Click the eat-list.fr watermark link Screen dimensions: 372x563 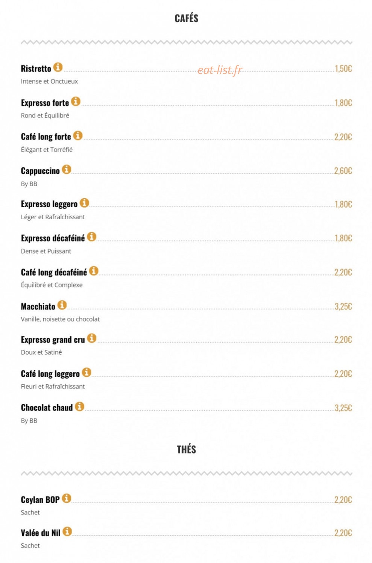coord(220,70)
